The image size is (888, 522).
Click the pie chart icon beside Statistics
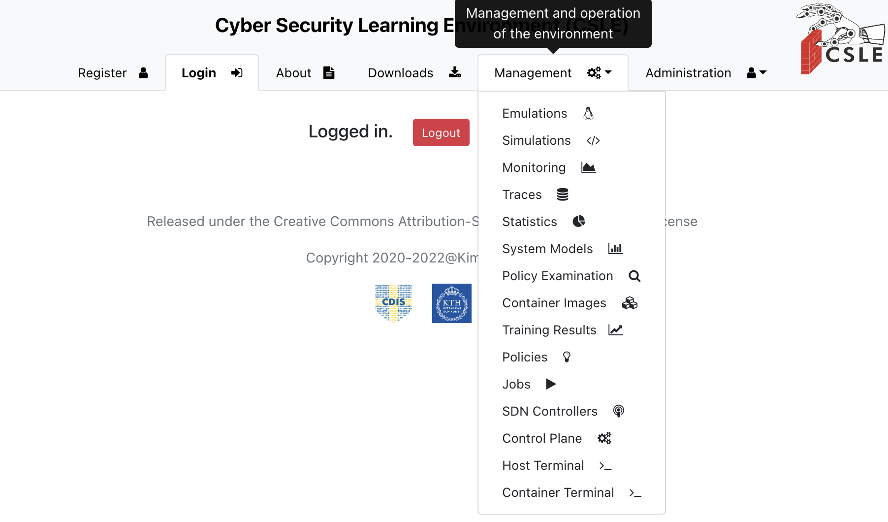[x=579, y=222]
